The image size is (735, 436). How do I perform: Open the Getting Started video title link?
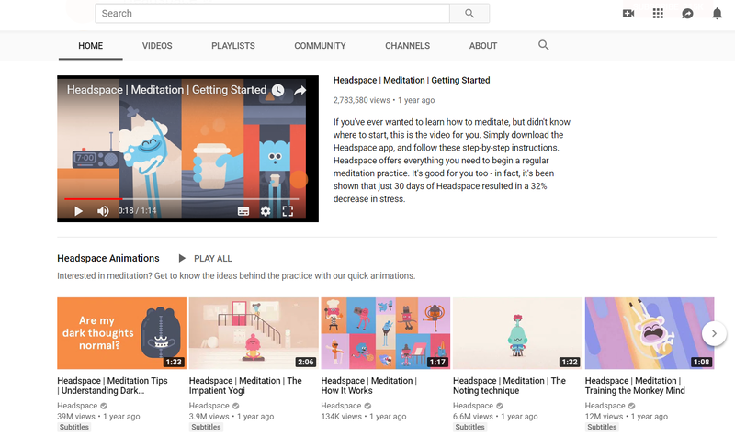pyautogui.click(x=412, y=81)
